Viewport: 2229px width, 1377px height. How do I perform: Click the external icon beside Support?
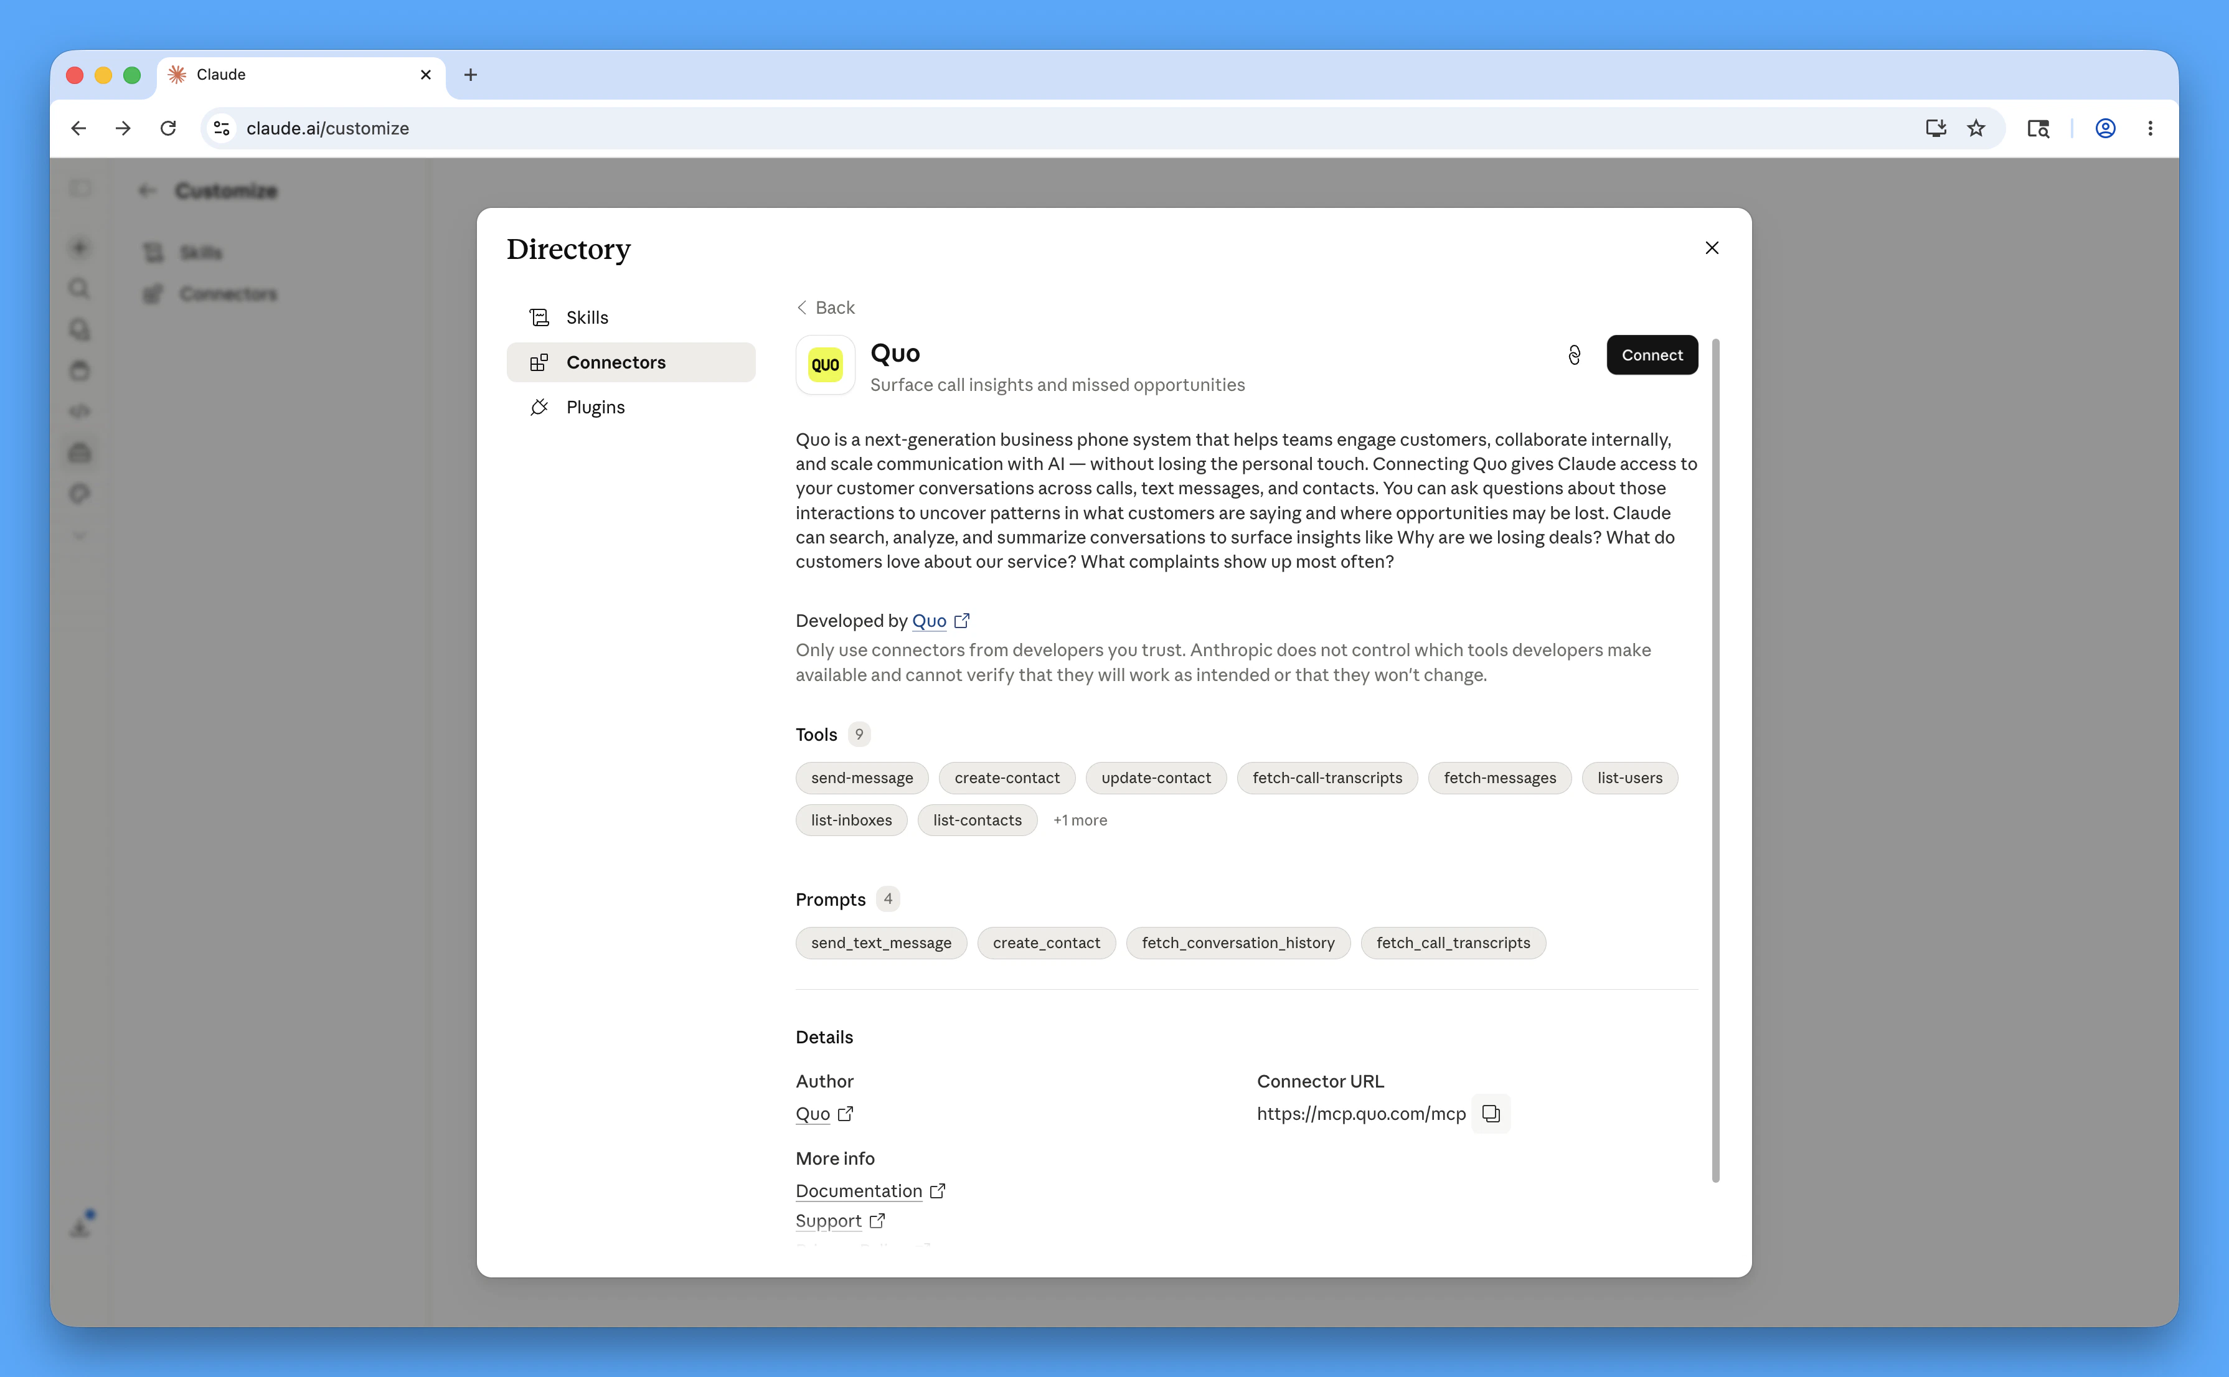click(x=877, y=1221)
